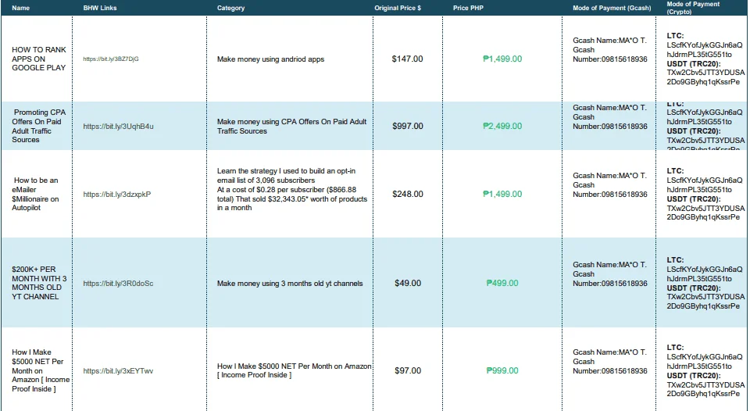Click the Name column header
Viewport: 750px width, 411px height.
click(x=20, y=8)
